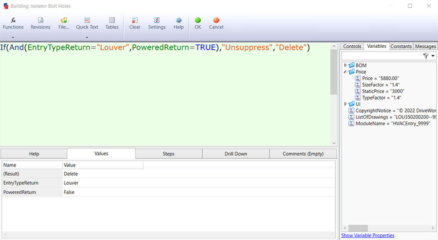Select the (Result) row
This screenshot has width=438, height=240.
(x=169, y=174)
